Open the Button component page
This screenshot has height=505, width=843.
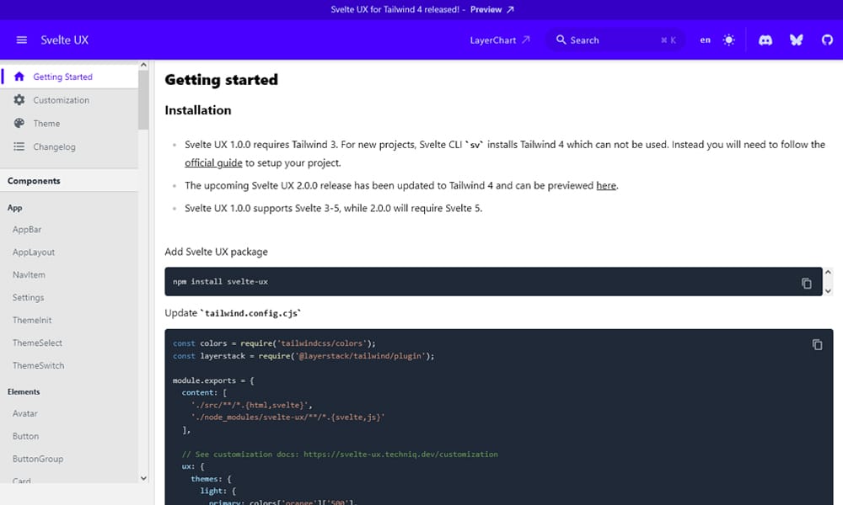26,436
